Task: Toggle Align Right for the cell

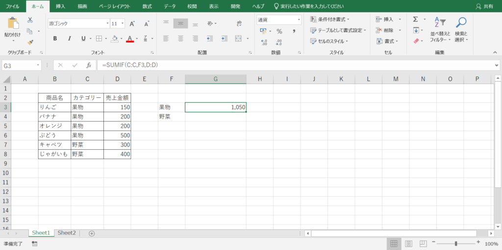Action: (195, 38)
